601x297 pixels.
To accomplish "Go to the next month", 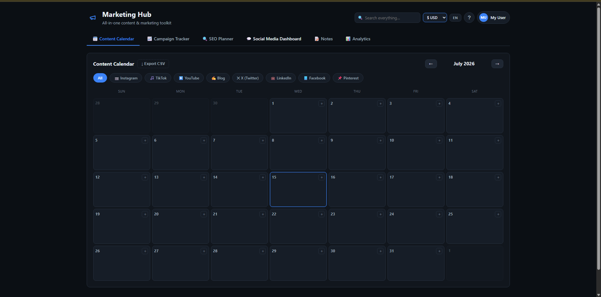I will (497, 64).
